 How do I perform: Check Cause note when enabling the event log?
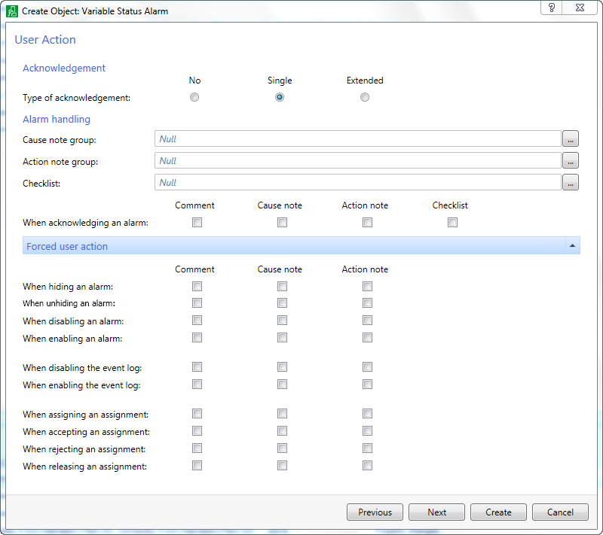point(282,384)
